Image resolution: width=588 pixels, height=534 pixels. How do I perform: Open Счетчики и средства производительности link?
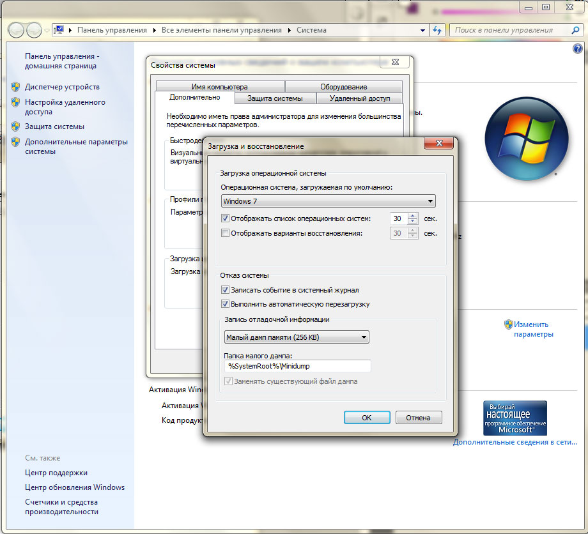pos(62,507)
